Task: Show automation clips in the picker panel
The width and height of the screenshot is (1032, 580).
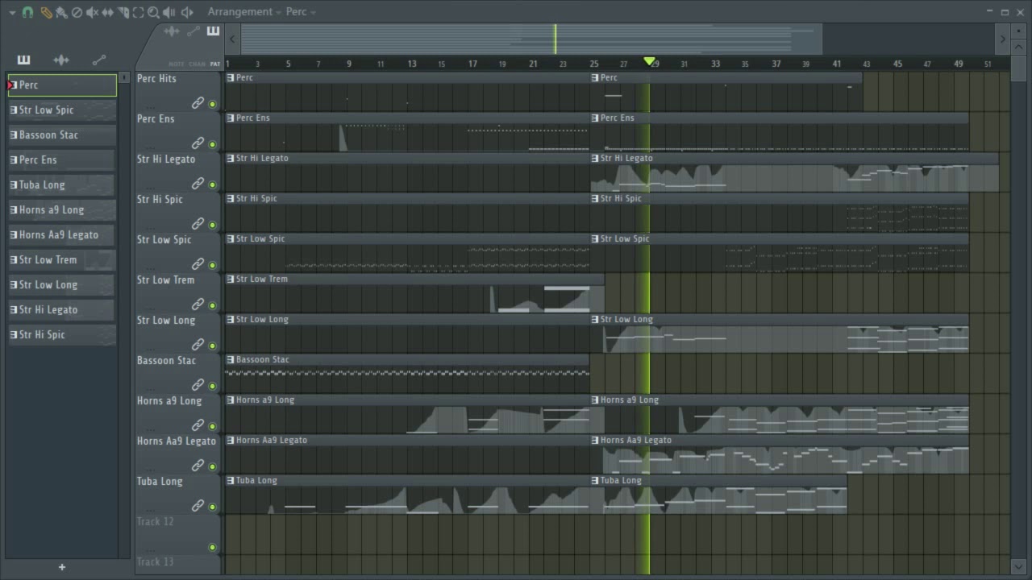Action: coord(99,60)
